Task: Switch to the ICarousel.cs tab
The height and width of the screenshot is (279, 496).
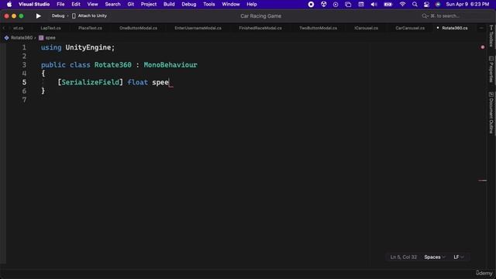Action: click(x=366, y=28)
